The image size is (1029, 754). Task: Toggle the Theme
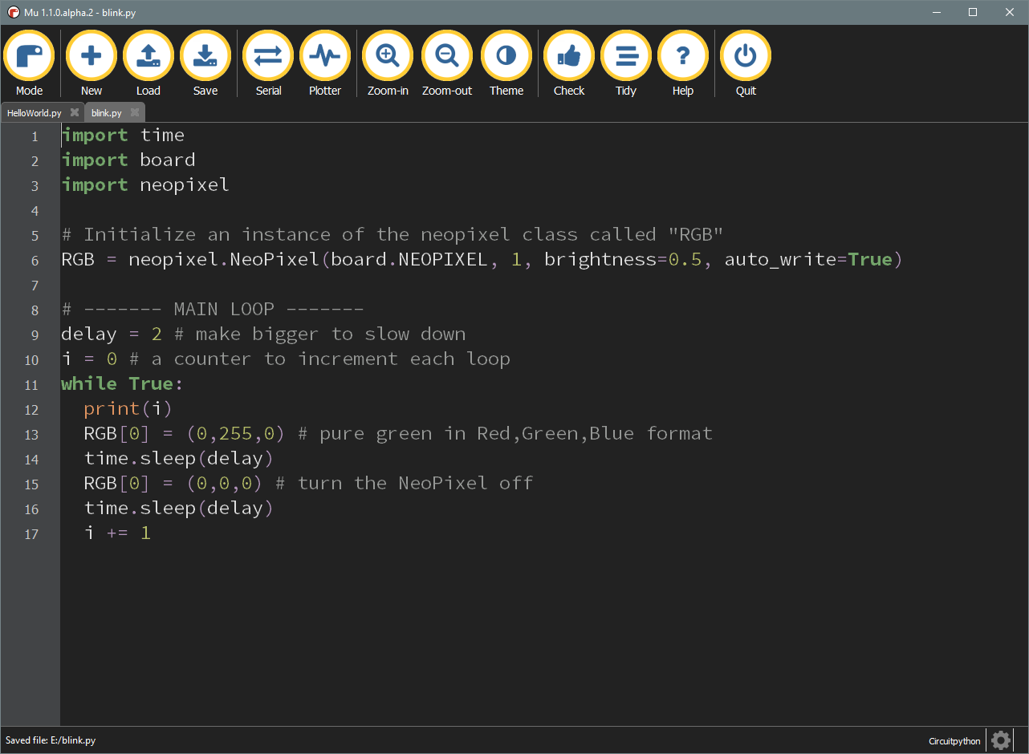pyautogui.click(x=506, y=63)
